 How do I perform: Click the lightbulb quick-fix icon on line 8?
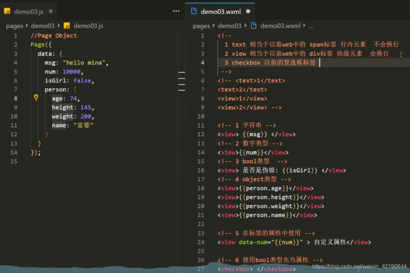pyautogui.click(x=36, y=98)
